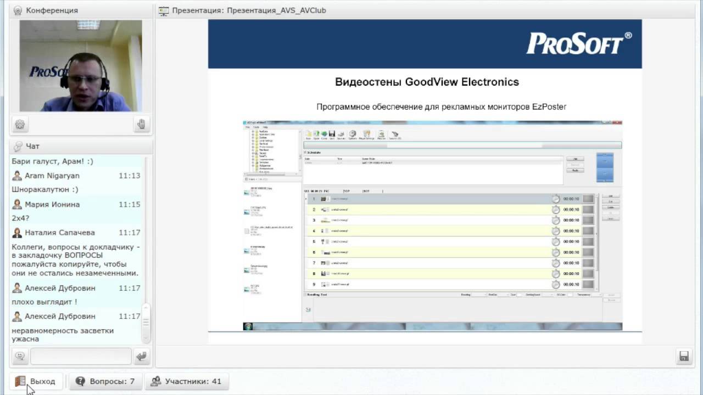Click the question mark icon on Вопросы

click(81, 381)
